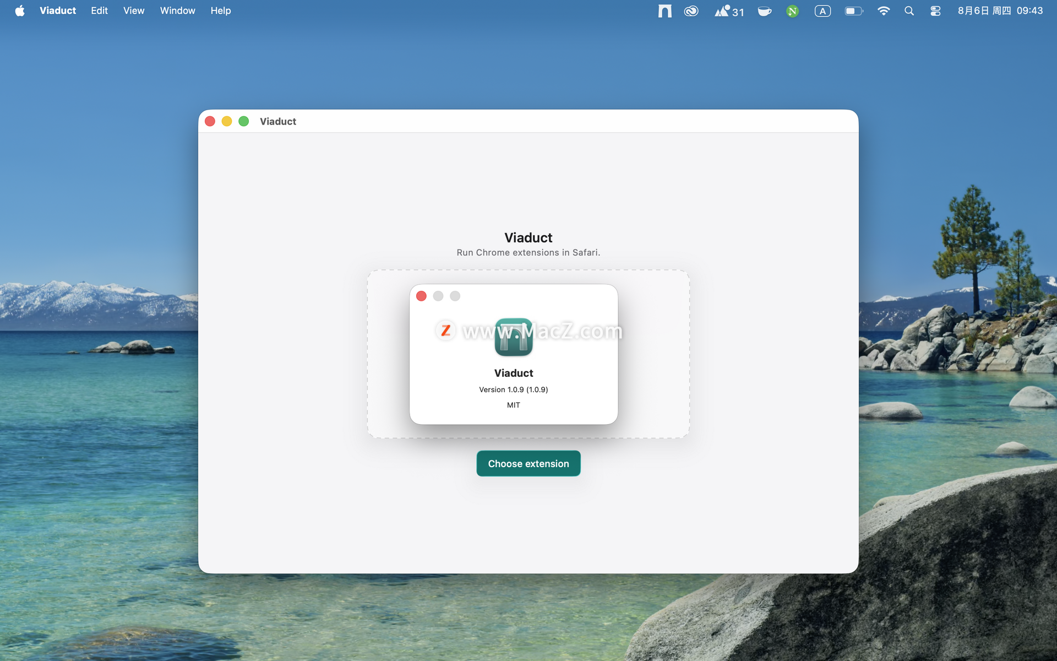Open Spotlight search
Screen dimensions: 1057x661
[x=909, y=11]
